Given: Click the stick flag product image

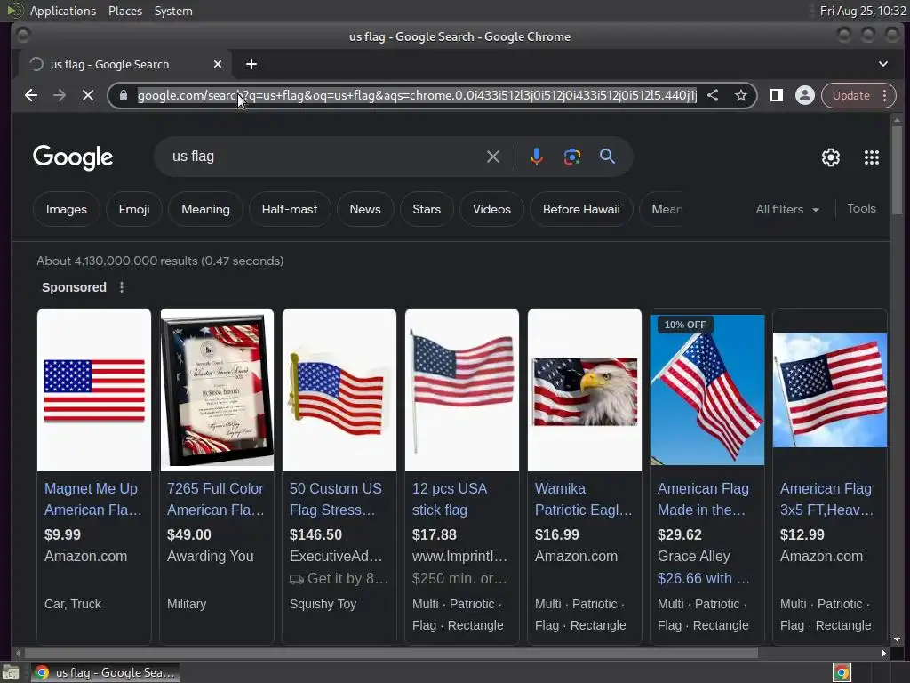Looking at the screenshot, I should 462,390.
